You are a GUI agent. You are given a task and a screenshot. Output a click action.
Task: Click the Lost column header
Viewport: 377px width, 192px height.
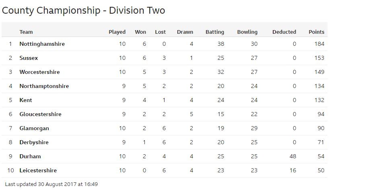tap(161, 32)
